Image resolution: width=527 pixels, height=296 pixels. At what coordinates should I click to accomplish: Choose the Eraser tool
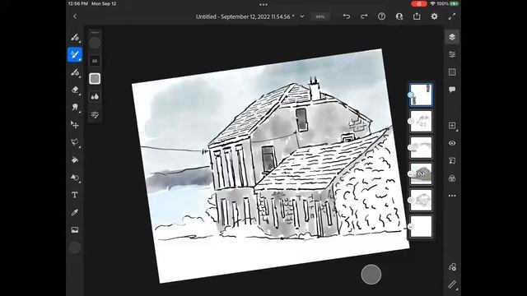tap(75, 90)
